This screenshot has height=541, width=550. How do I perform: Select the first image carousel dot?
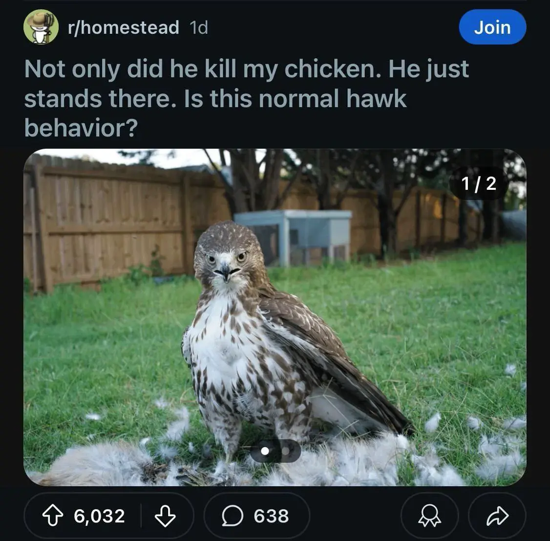265,451
